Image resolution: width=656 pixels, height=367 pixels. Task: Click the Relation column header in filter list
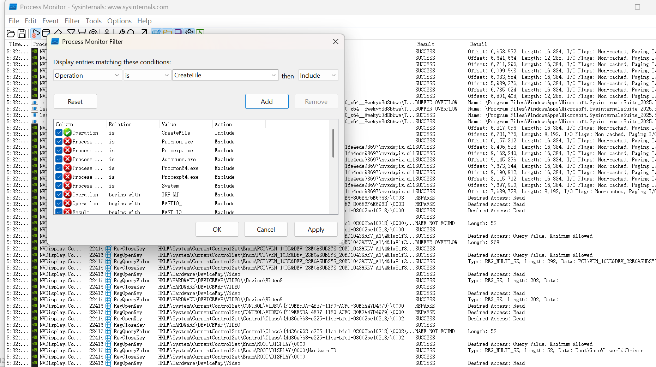click(133, 124)
